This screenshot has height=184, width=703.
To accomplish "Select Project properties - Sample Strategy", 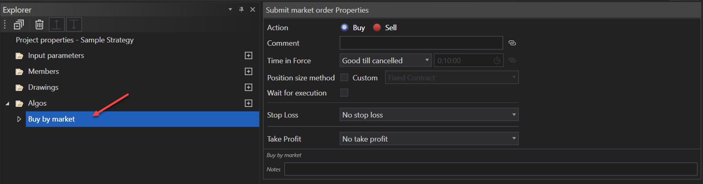I will (x=75, y=40).
